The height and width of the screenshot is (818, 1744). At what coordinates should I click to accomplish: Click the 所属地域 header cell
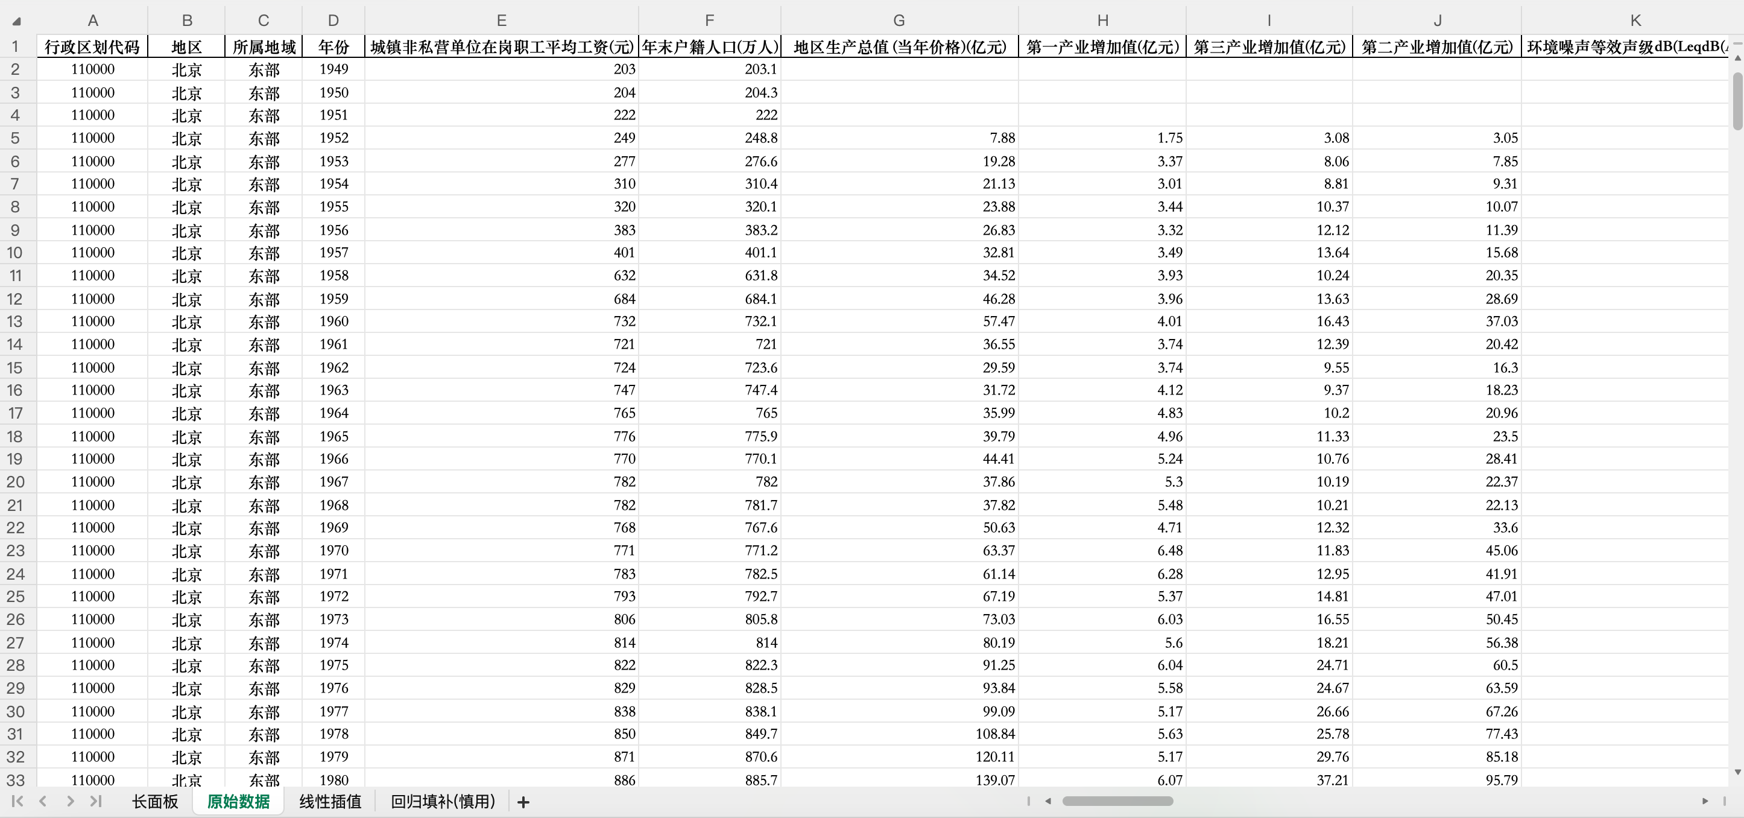pos(264,46)
